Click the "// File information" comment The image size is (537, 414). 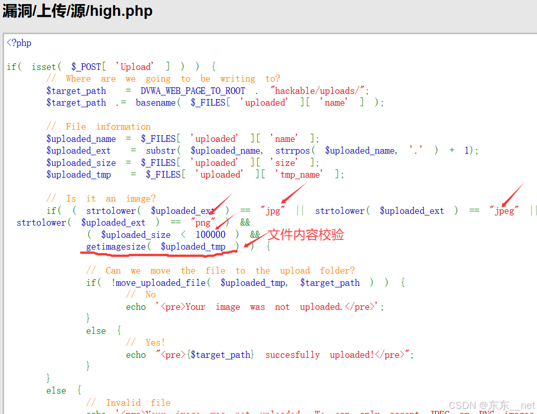(99, 127)
